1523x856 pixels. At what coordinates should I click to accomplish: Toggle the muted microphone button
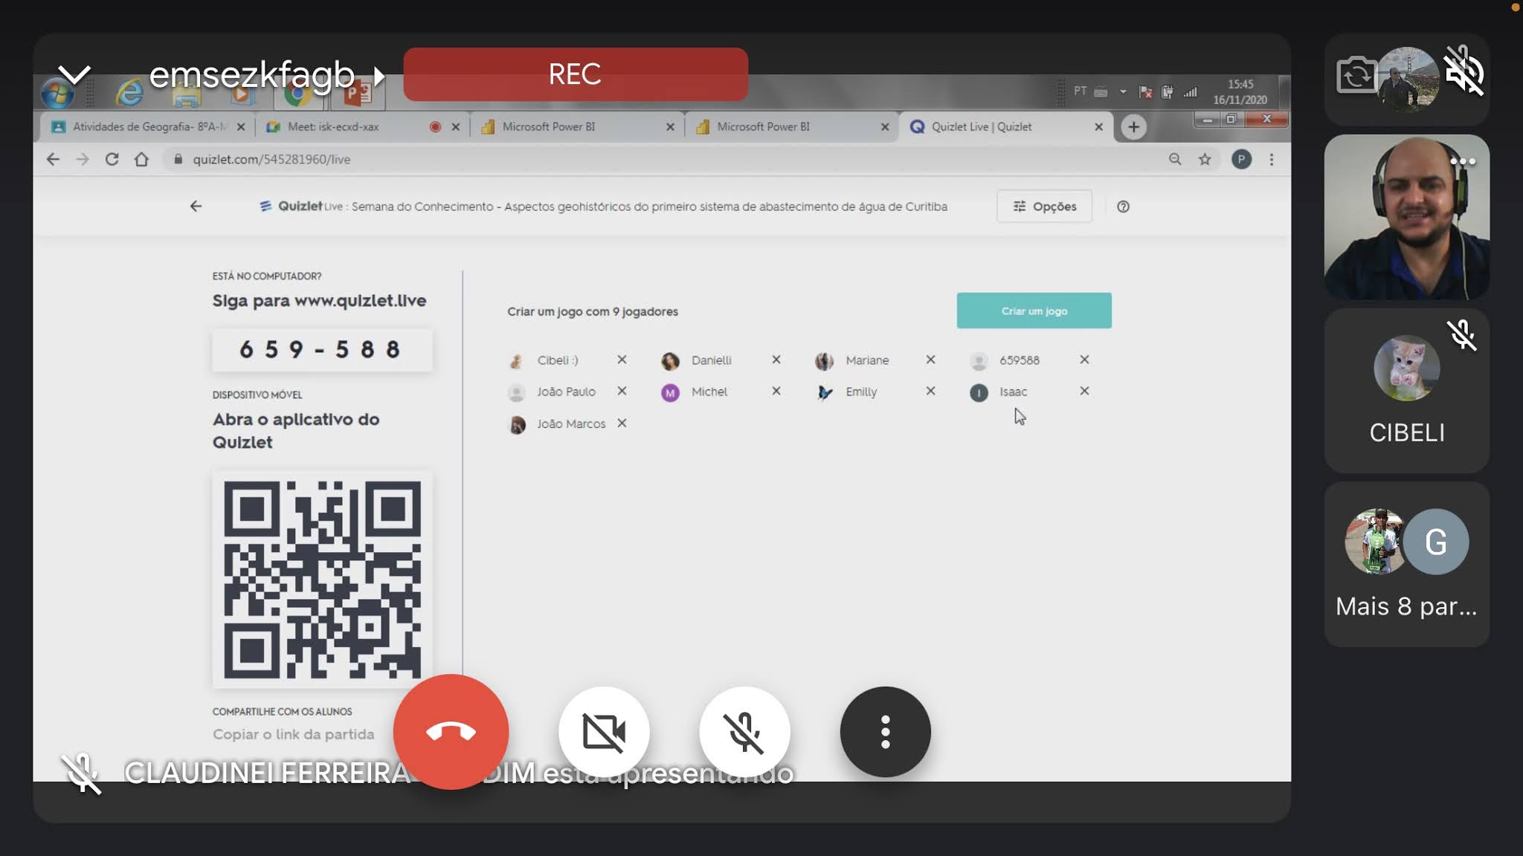pyautogui.click(x=744, y=732)
